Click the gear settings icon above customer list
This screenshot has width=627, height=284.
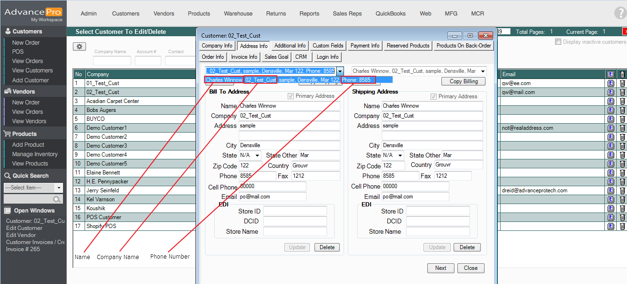[79, 47]
